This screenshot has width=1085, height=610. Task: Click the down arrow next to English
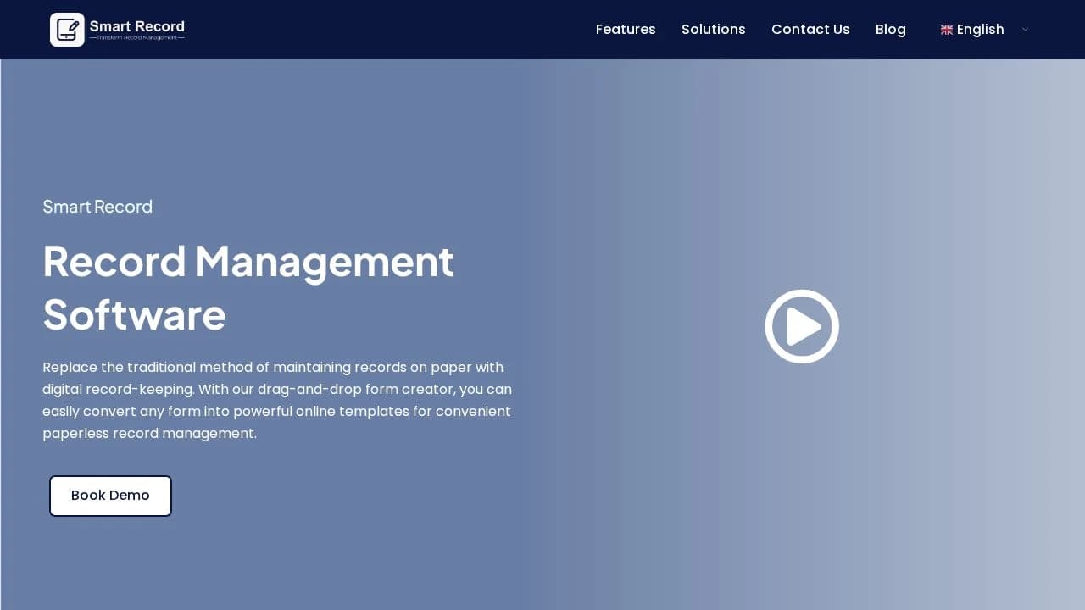coord(1026,30)
